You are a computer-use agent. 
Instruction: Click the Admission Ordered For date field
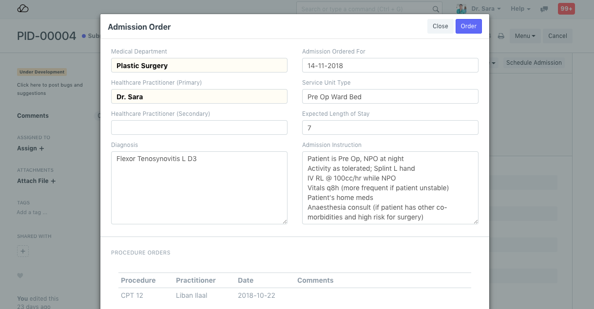point(390,65)
